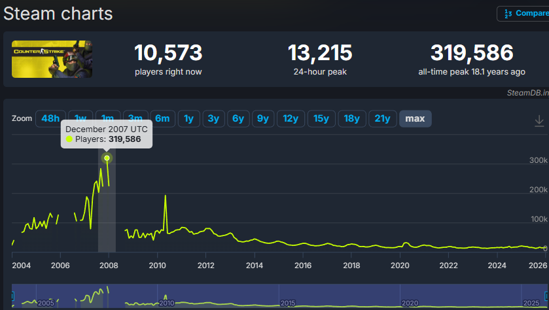The image size is (549, 310).
Task: Click the 319,586 all-time peak value
Action: pyautogui.click(x=472, y=52)
